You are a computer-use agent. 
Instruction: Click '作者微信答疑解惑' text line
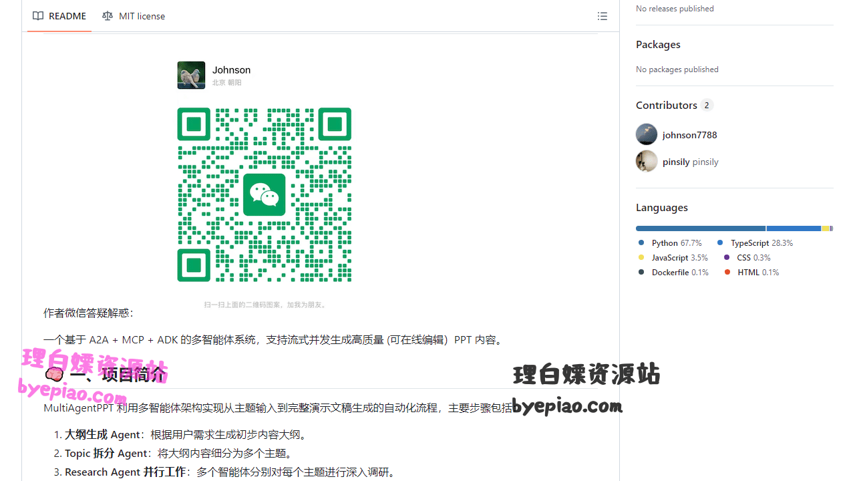[89, 313]
